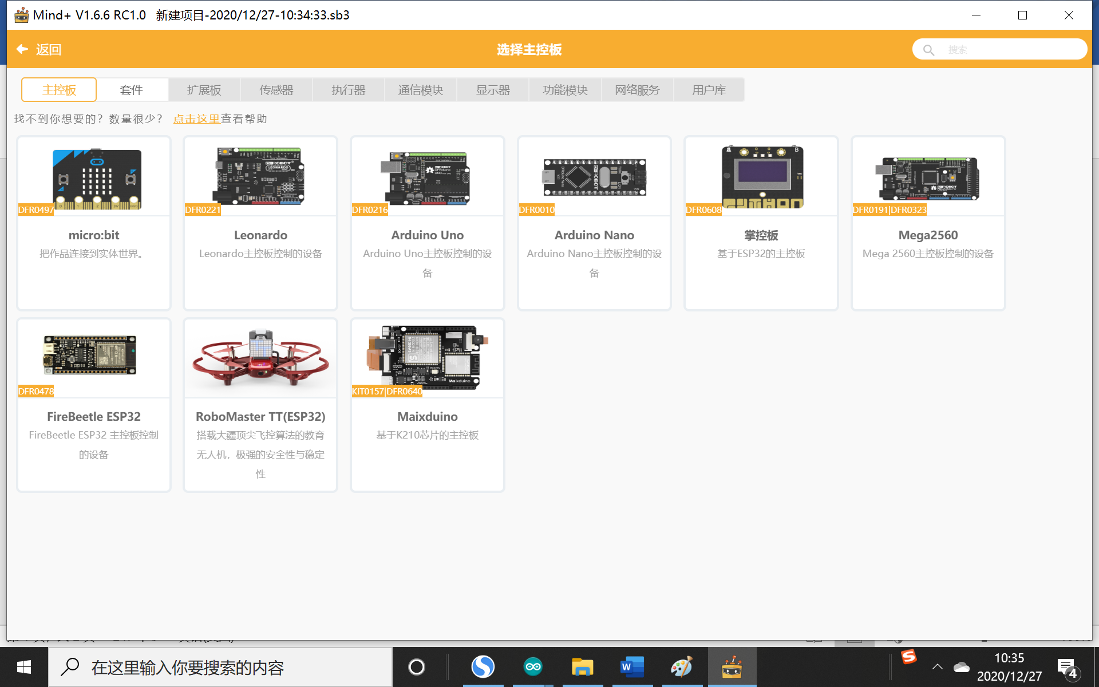Switch to the 显示器 tab
This screenshot has height=687, width=1099.
pyautogui.click(x=493, y=90)
